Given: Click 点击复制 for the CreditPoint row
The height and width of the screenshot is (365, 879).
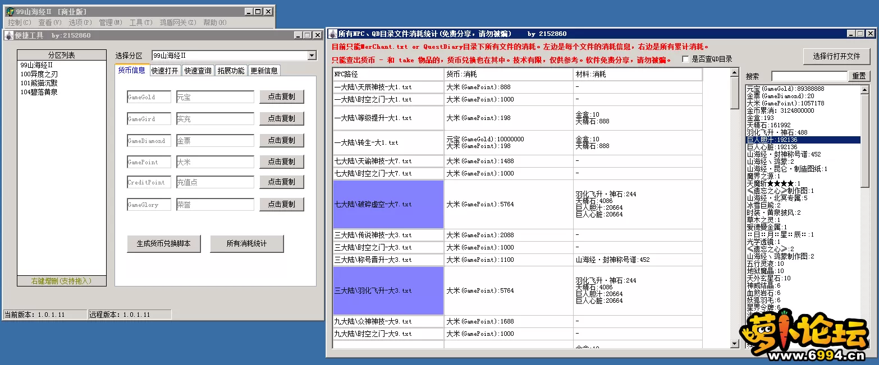Looking at the screenshot, I should (281, 182).
